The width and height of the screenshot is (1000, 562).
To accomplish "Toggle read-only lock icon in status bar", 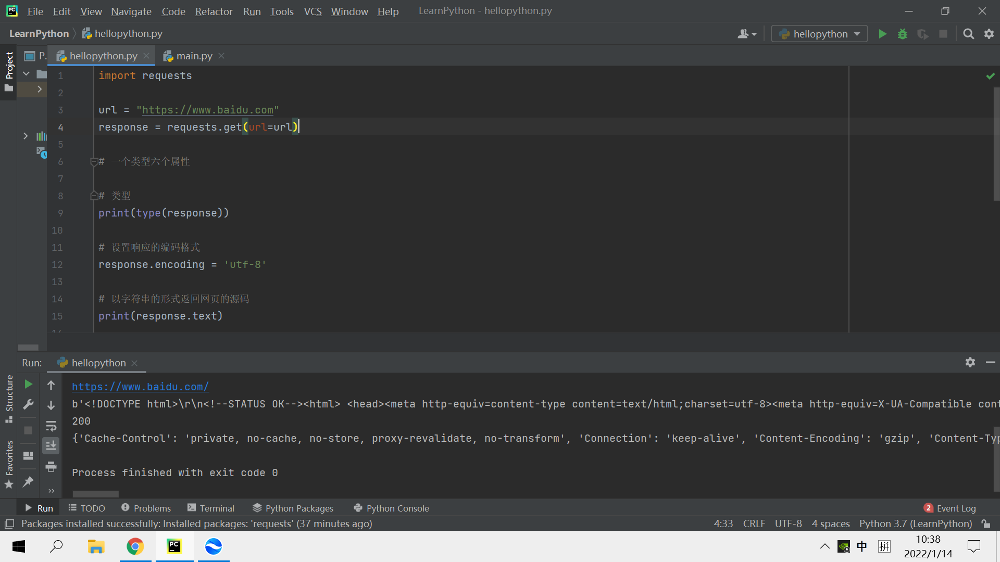I will click(x=985, y=523).
